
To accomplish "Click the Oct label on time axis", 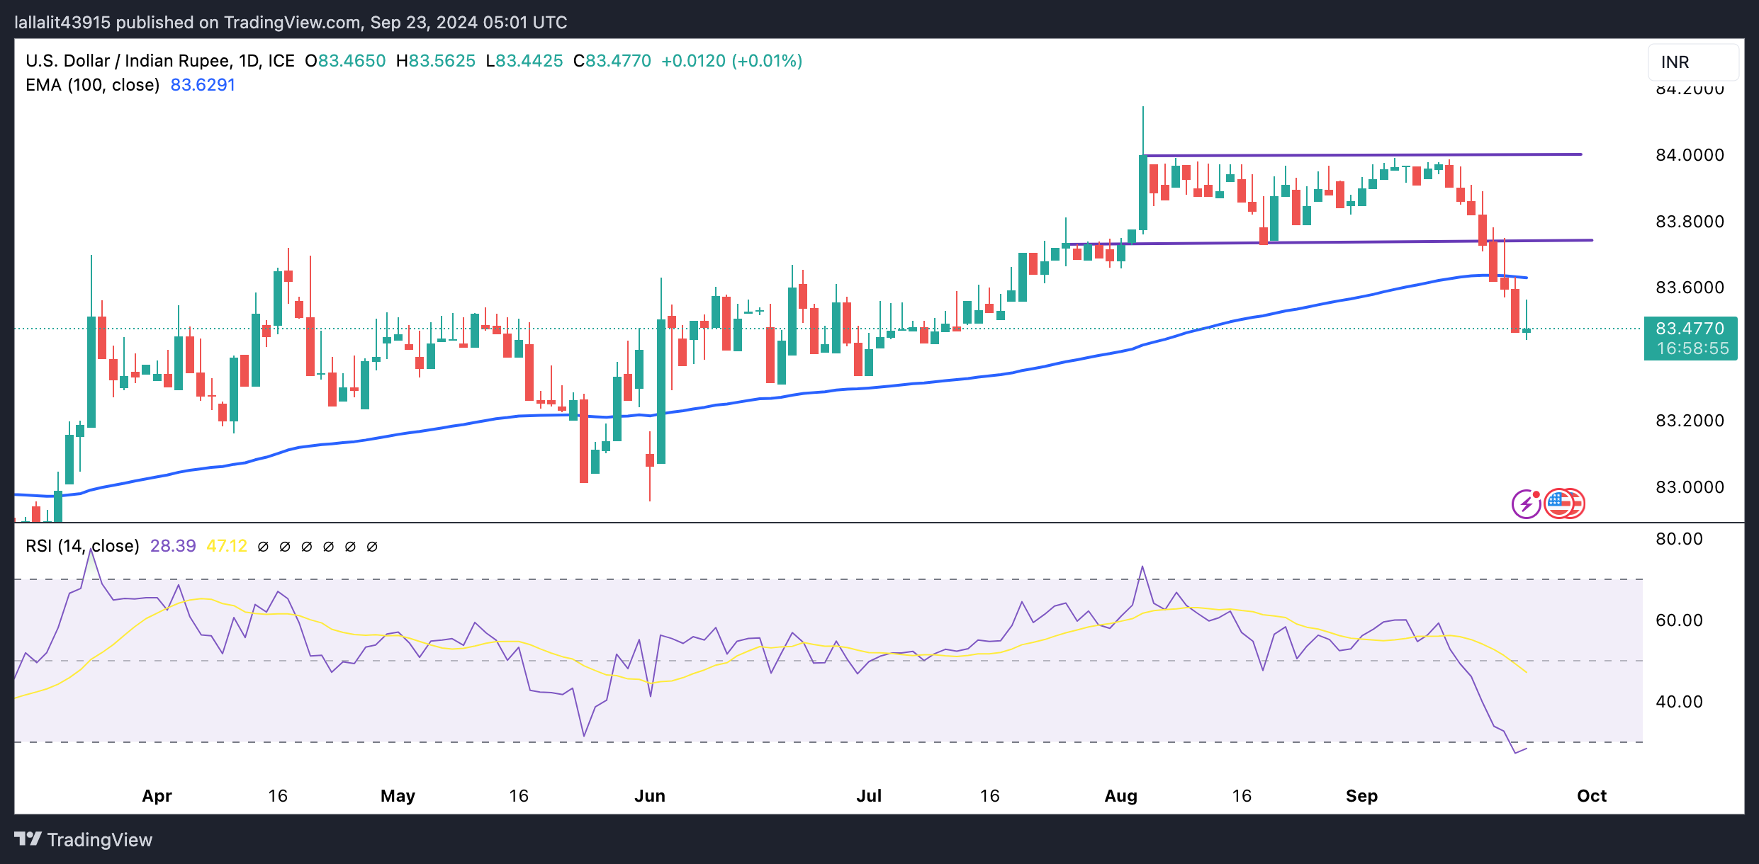I will pyautogui.click(x=1591, y=796).
